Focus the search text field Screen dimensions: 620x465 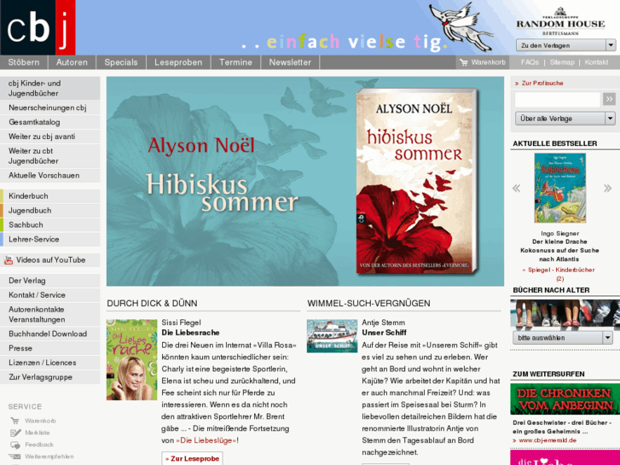(x=558, y=99)
